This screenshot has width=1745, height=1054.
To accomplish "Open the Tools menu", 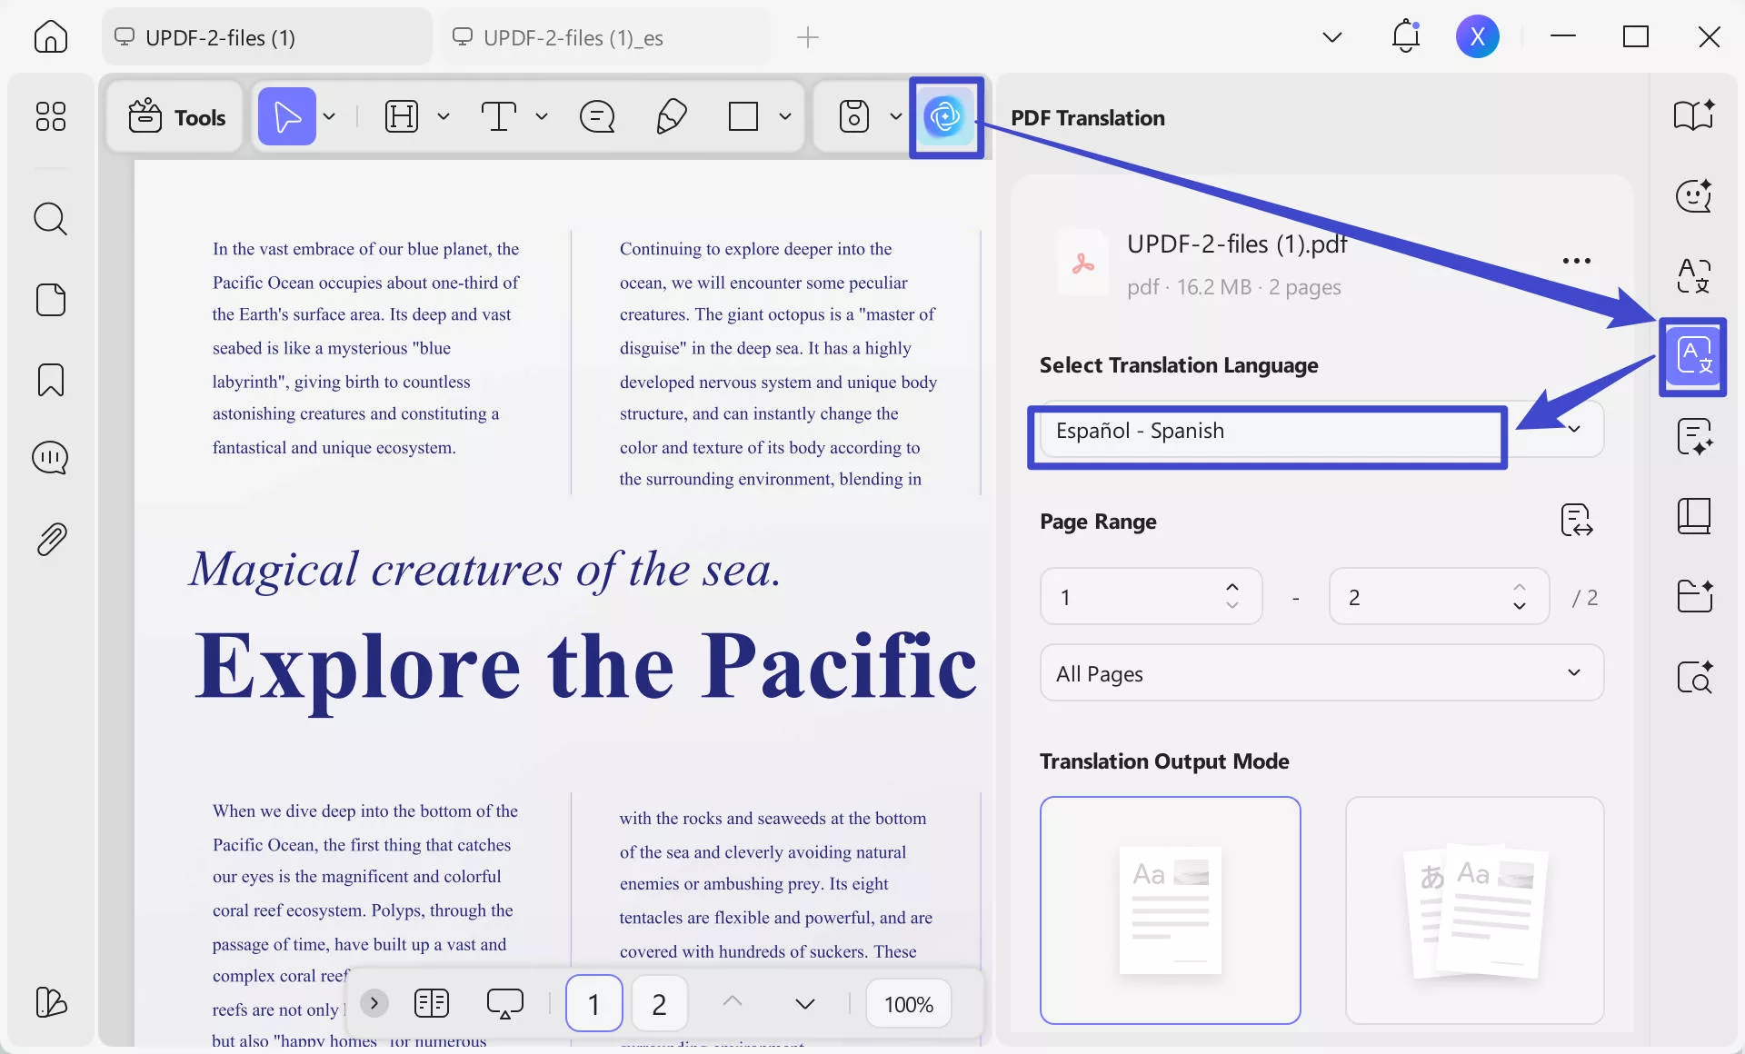I will pos(175,116).
